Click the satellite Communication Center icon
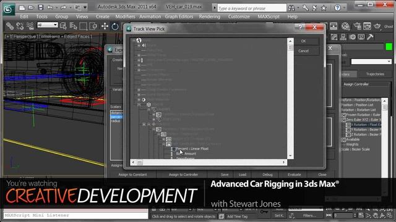Screen dimensions: 396x222 [314, 8]
